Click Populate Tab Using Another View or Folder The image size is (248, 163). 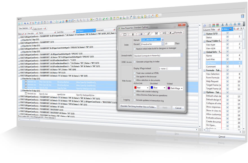pyautogui.click(x=138, y=107)
